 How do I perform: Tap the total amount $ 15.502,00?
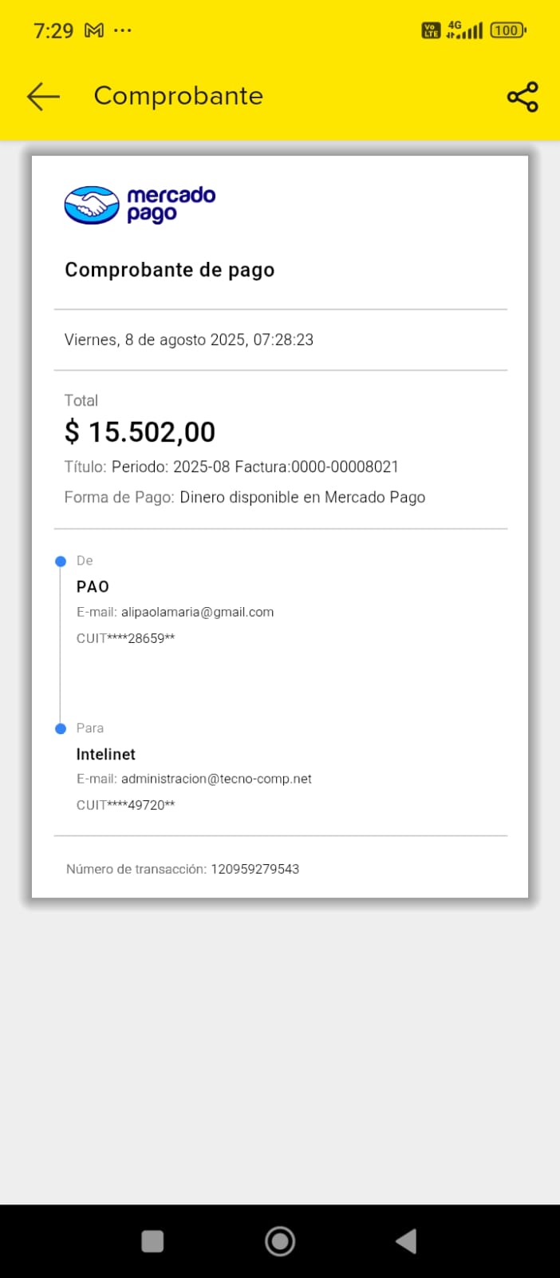(140, 432)
